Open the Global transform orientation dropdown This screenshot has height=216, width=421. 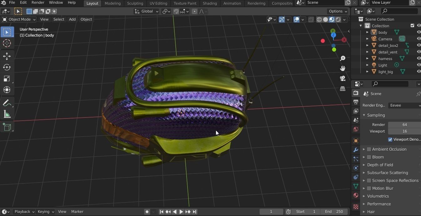(x=147, y=11)
